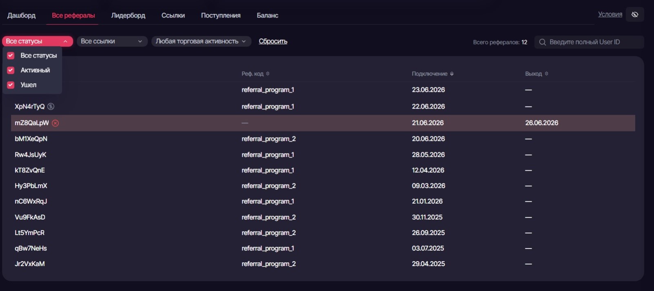The height and width of the screenshot is (291, 654).
Task: Toggle the hide-values eye icon
Action: pyautogui.click(x=635, y=15)
